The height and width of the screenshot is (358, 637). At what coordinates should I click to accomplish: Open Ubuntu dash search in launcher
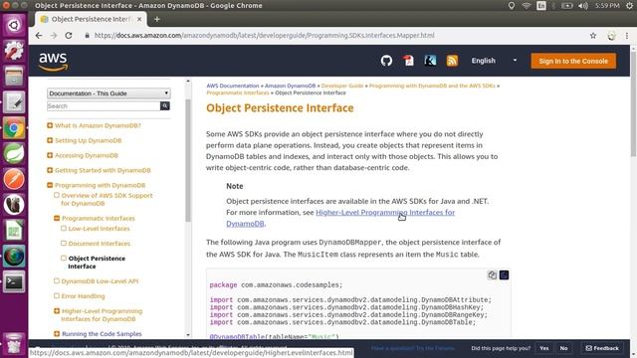14,25
